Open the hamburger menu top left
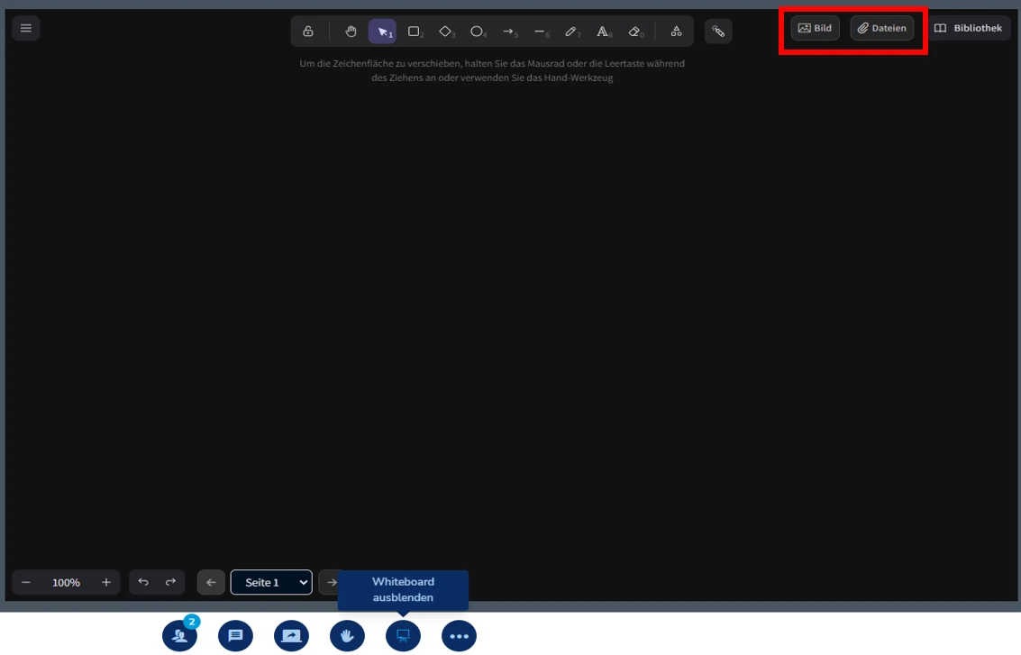The width and height of the screenshot is (1021, 655). tap(25, 28)
